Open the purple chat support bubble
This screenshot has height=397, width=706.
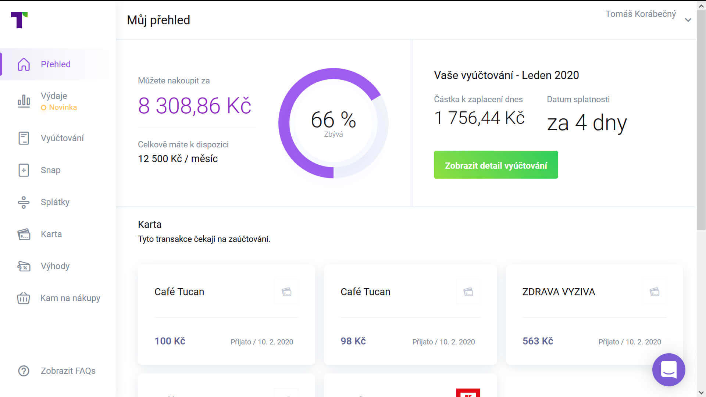(x=668, y=369)
